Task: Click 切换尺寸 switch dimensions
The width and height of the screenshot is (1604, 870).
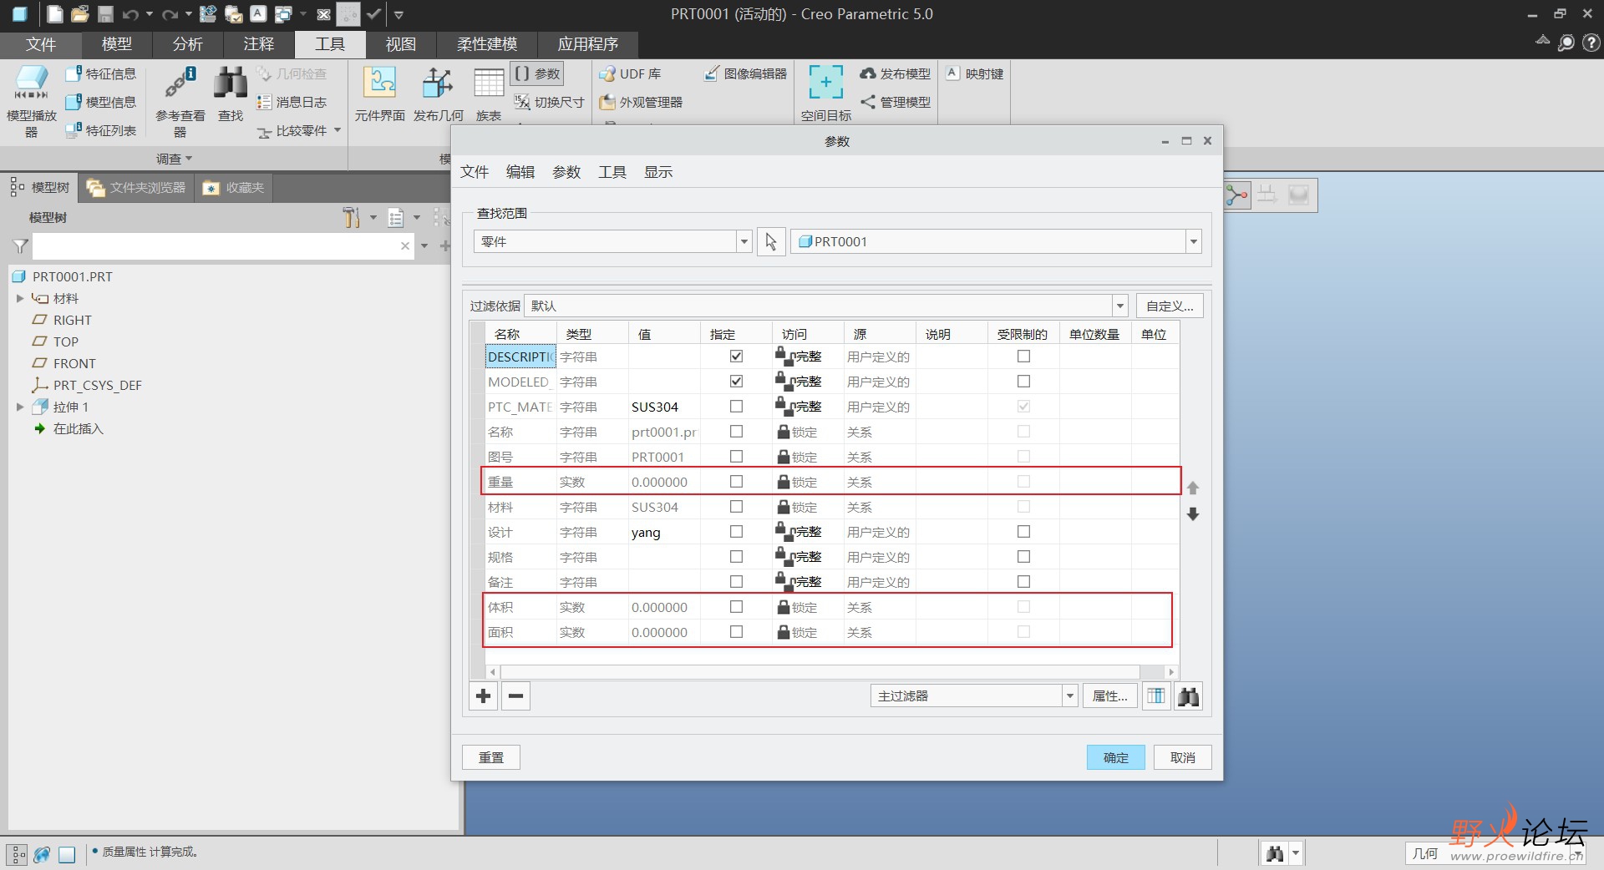Action: [x=549, y=102]
